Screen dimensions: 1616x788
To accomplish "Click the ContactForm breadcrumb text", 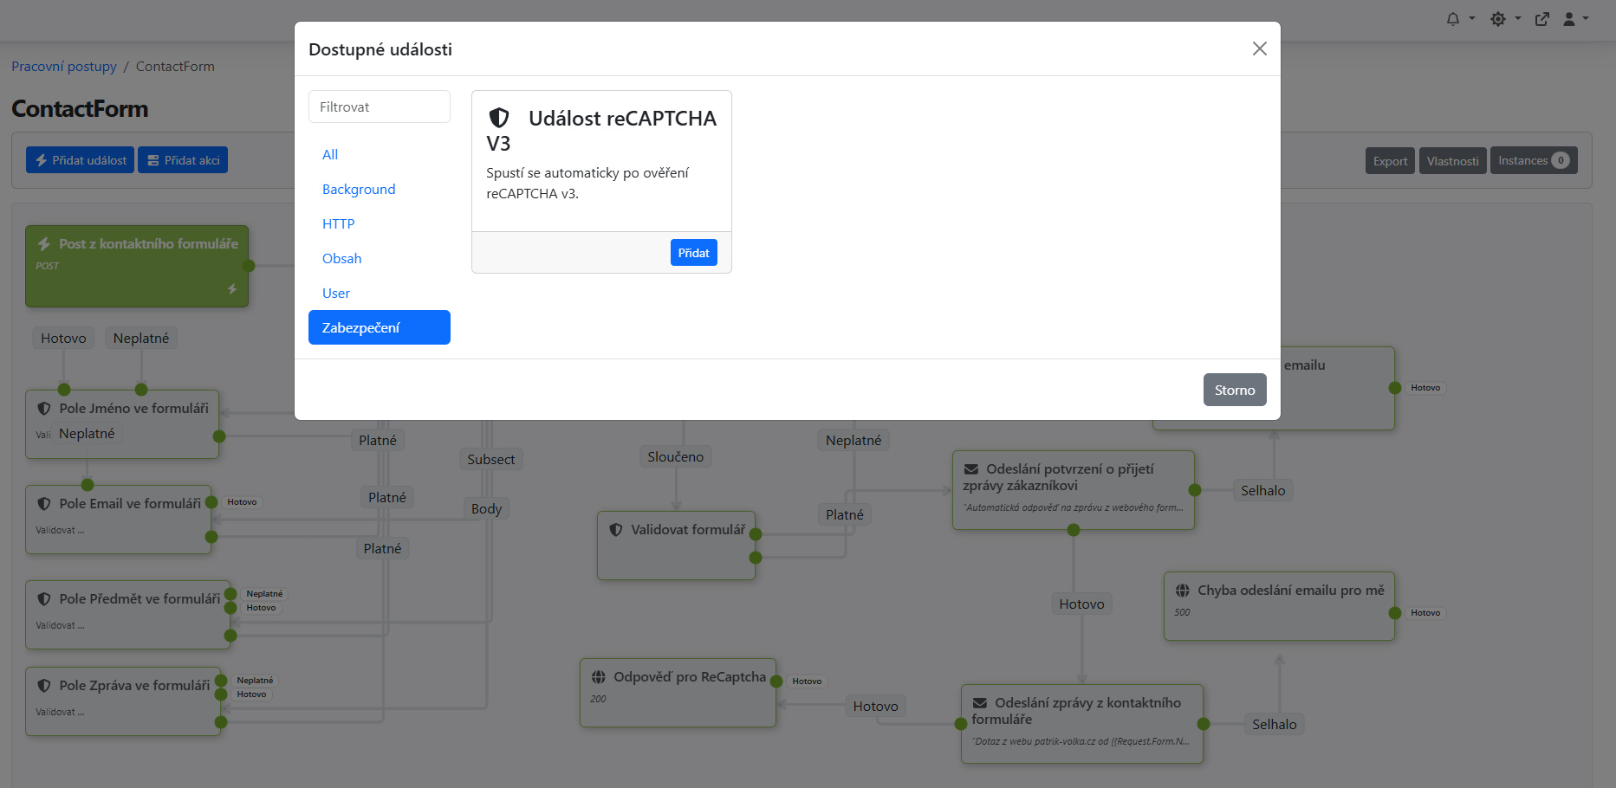I will pos(175,67).
